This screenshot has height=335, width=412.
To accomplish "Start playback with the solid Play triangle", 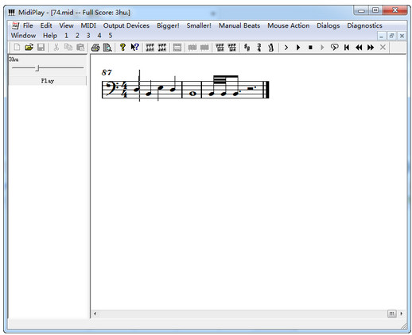I will tap(298, 48).
